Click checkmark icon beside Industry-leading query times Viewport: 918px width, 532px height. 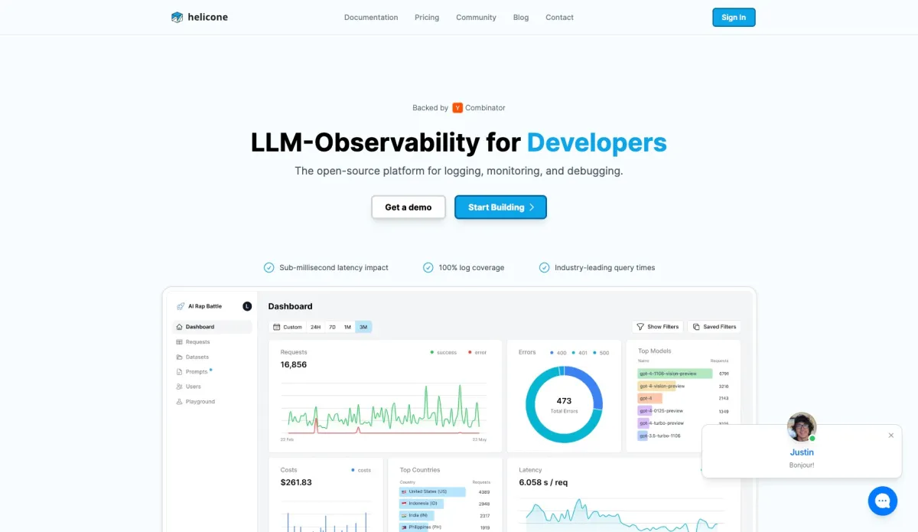pyautogui.click(x=544, y=268)
